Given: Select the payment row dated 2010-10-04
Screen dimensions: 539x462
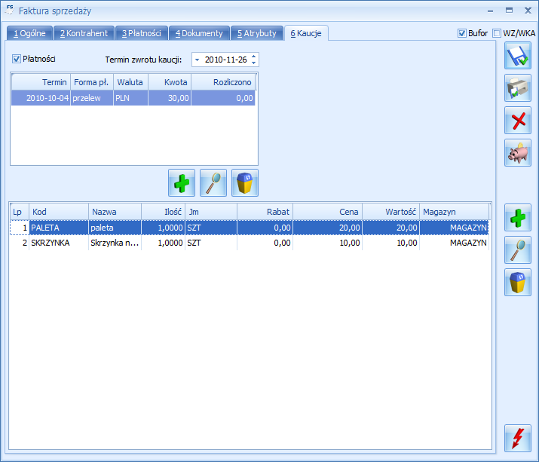Looking at the screenshot, I should (x=133, y=98).
